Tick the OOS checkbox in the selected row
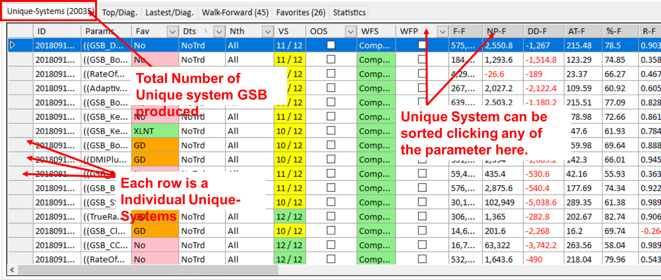 [331, 45]
